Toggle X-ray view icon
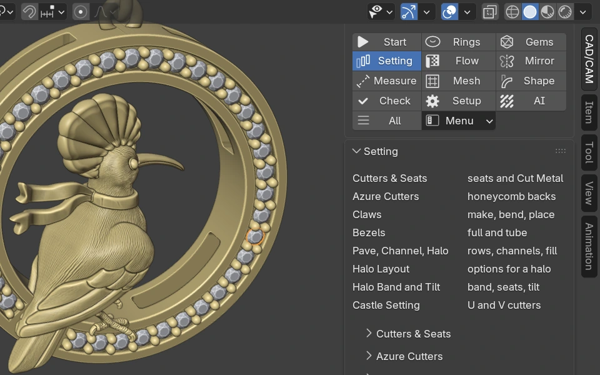The width and height of the screenshot is (600, 375). (490, 12)
